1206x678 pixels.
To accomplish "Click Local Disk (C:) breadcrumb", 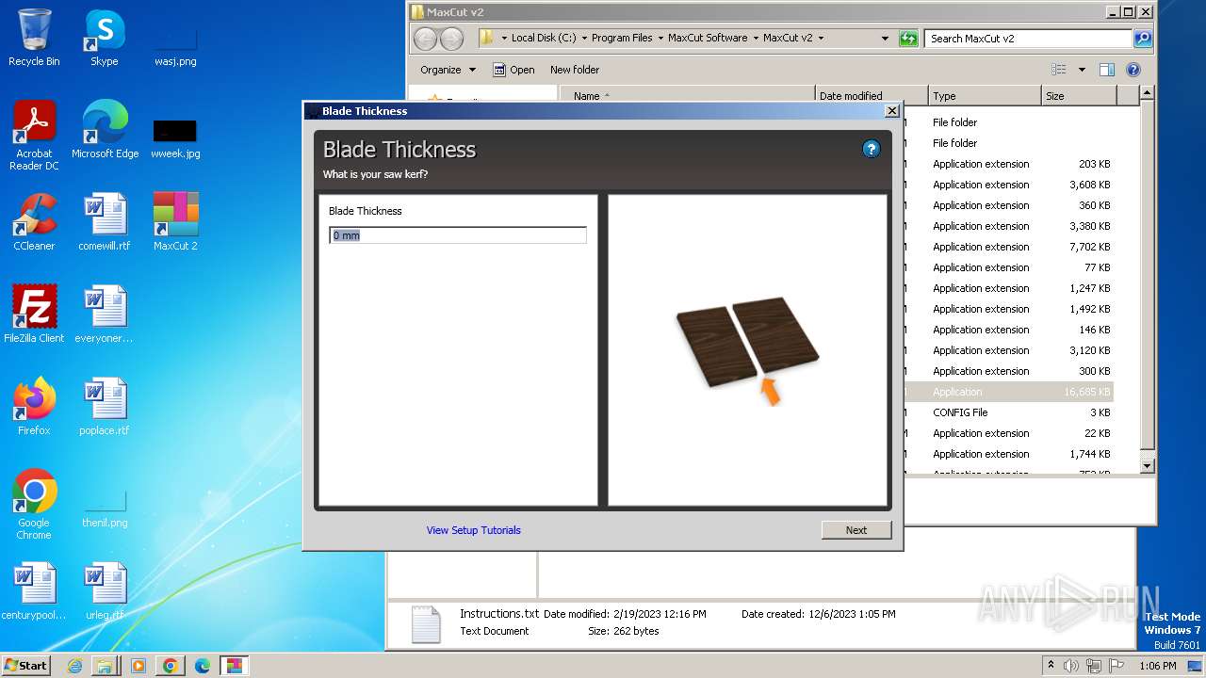I will 544,39.
